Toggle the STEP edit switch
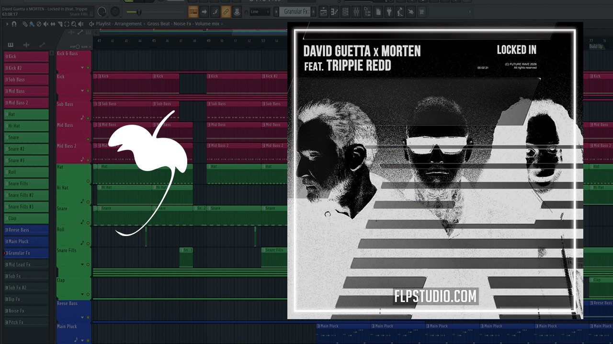The image size is (613, 344). [x=78, y=47]
